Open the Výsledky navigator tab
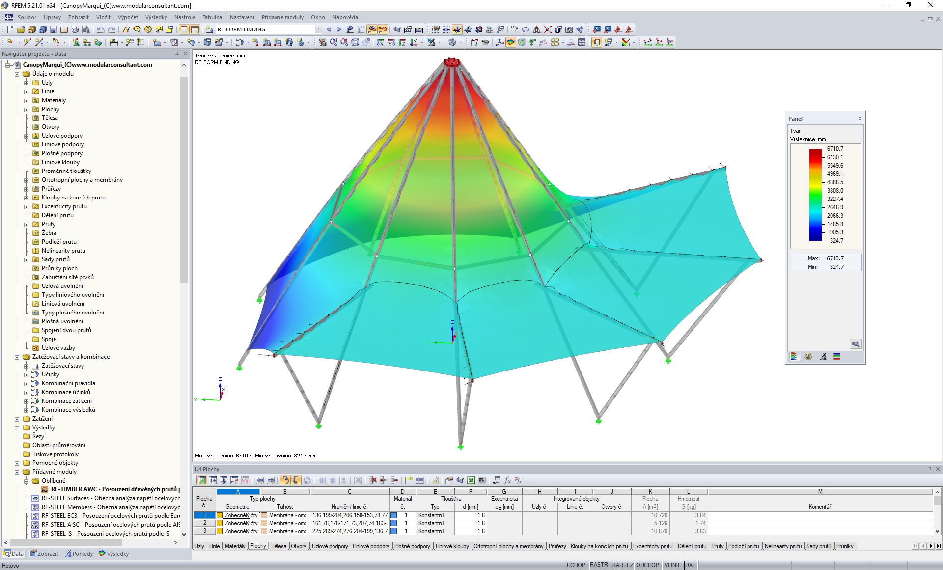This screenshot has width=943, height=570. [114, 554]
